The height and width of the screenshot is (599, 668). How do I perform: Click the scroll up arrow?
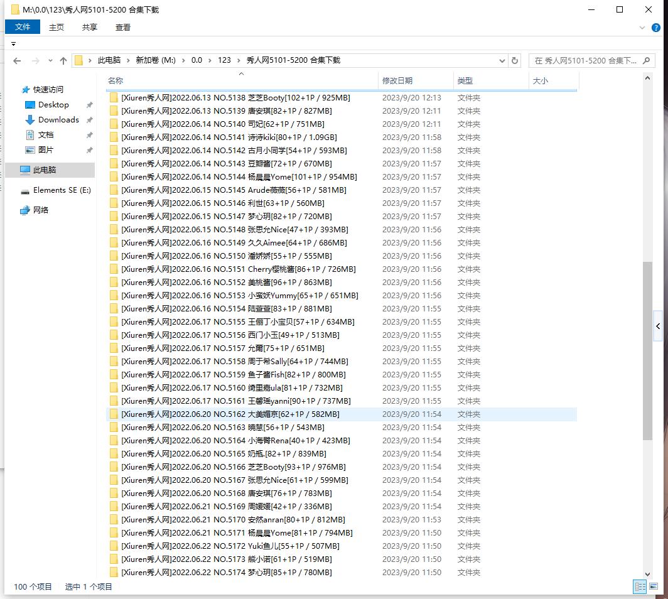tap(647, 78)
